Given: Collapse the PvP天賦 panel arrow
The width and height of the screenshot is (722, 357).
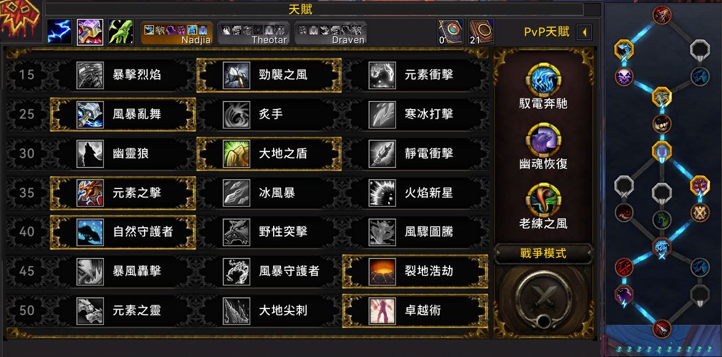Looking at the screenshot, I should pyautogui.click(x=585, y=32).
